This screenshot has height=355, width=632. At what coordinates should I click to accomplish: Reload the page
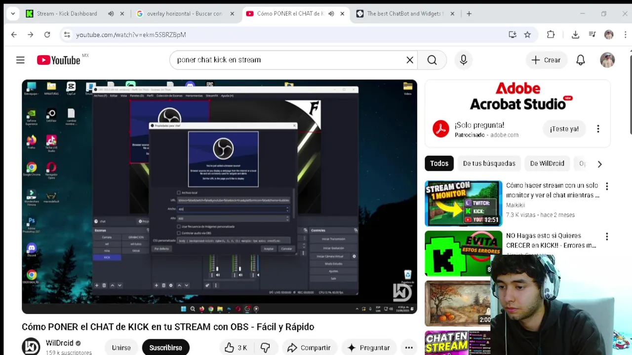(x=47, y=35)
